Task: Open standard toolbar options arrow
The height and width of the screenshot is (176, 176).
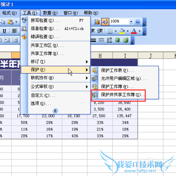Action: (145, 22)
